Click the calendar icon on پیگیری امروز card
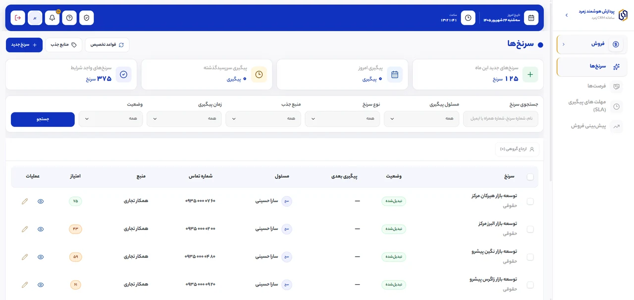The width and height of the screenshot is (634, 300). 395,74
